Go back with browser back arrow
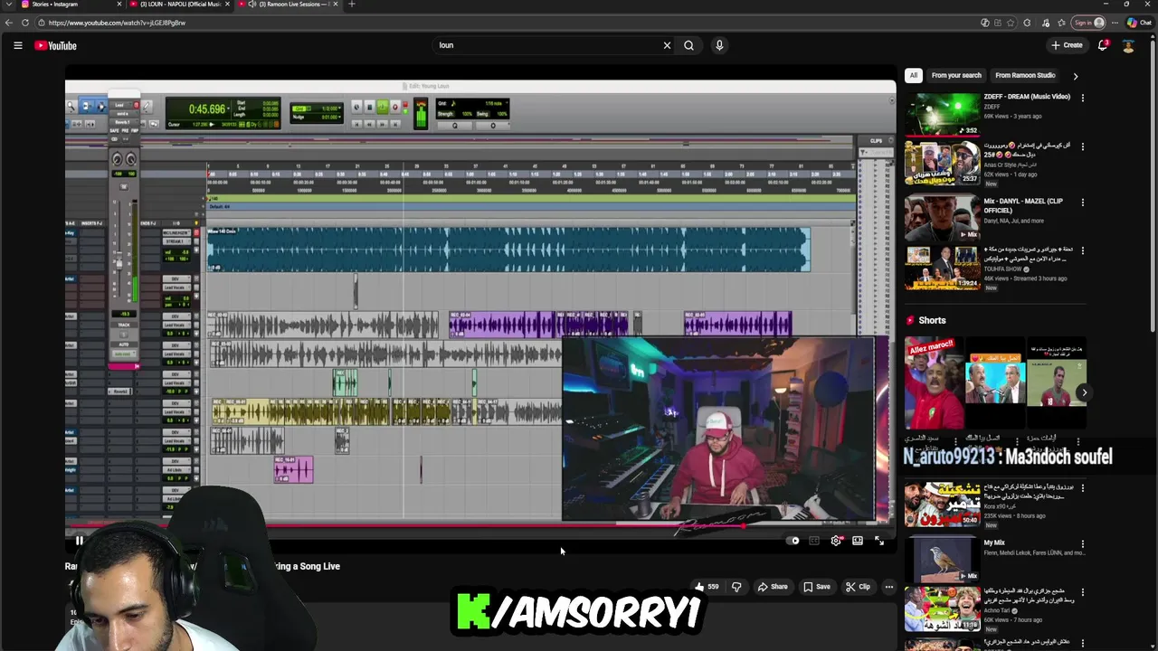Screen dimensions: 1158x651 pos(10,23)
